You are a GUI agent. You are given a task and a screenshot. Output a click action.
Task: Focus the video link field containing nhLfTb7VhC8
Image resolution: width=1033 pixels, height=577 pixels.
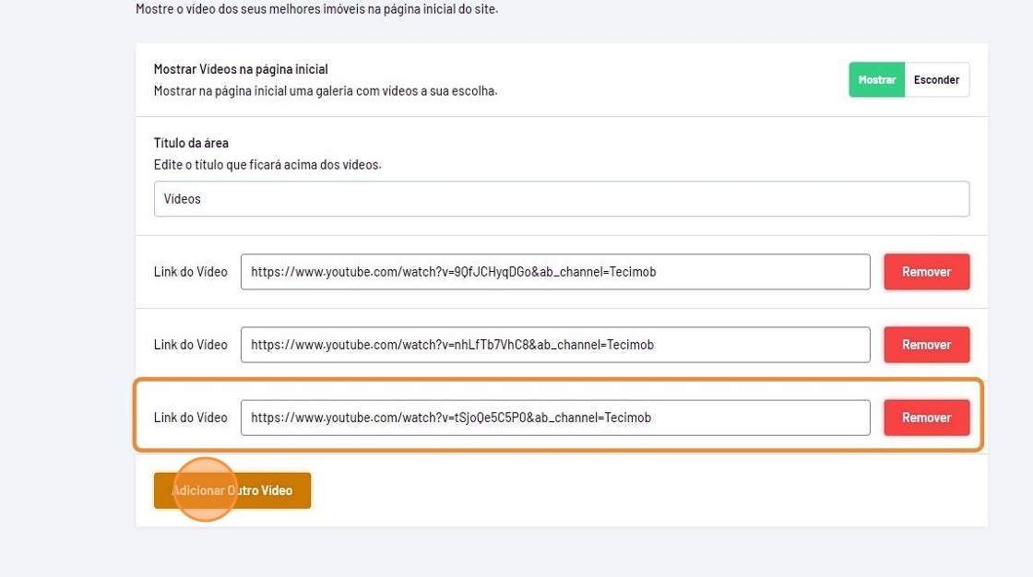click(555, 345)
